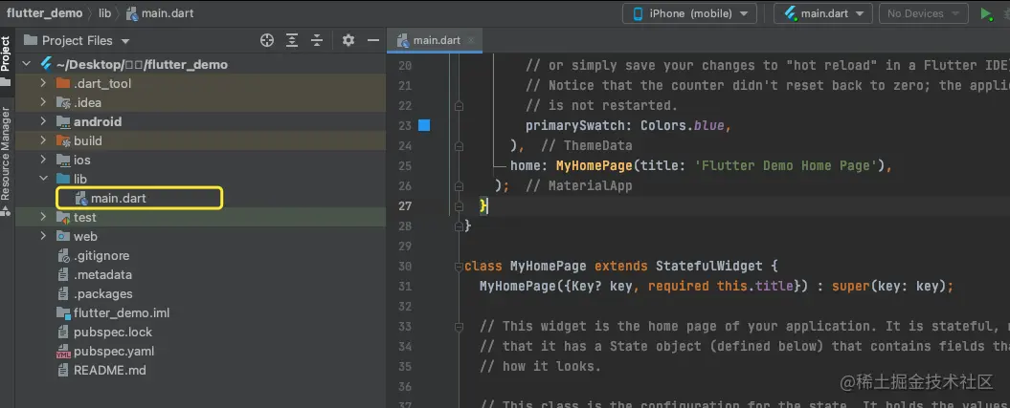
Task: Click blue color swatch on line 23
Action: (424, 125)
